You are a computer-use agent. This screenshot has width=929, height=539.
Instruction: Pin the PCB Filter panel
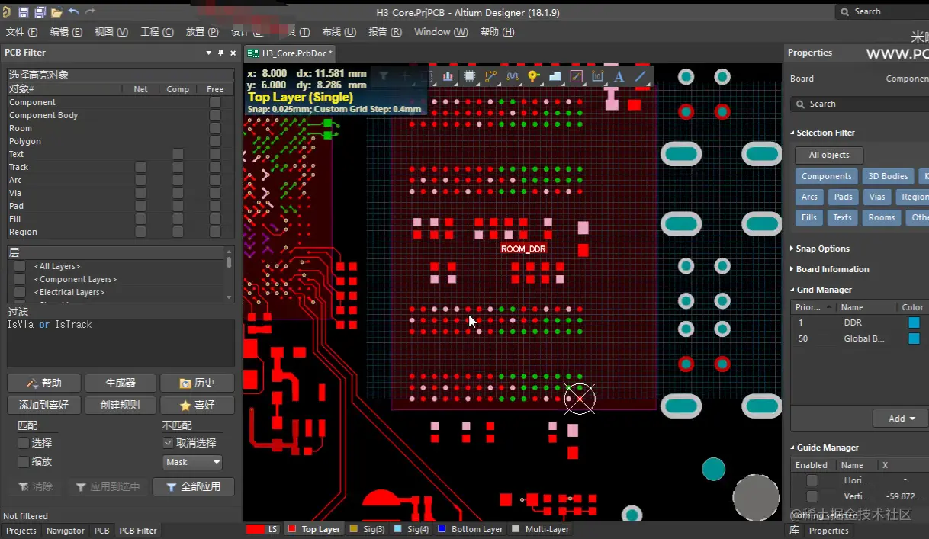(x=221, y=53)
